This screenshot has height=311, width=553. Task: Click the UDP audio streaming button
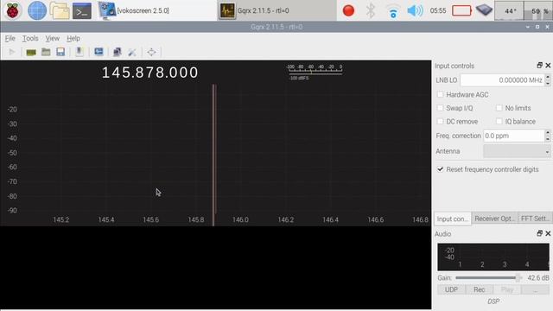(451, 289)
